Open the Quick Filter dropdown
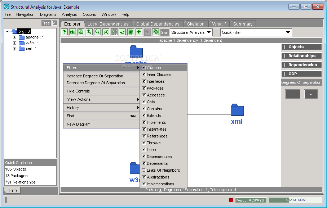The image size is (327, 208). click(256, 32)
